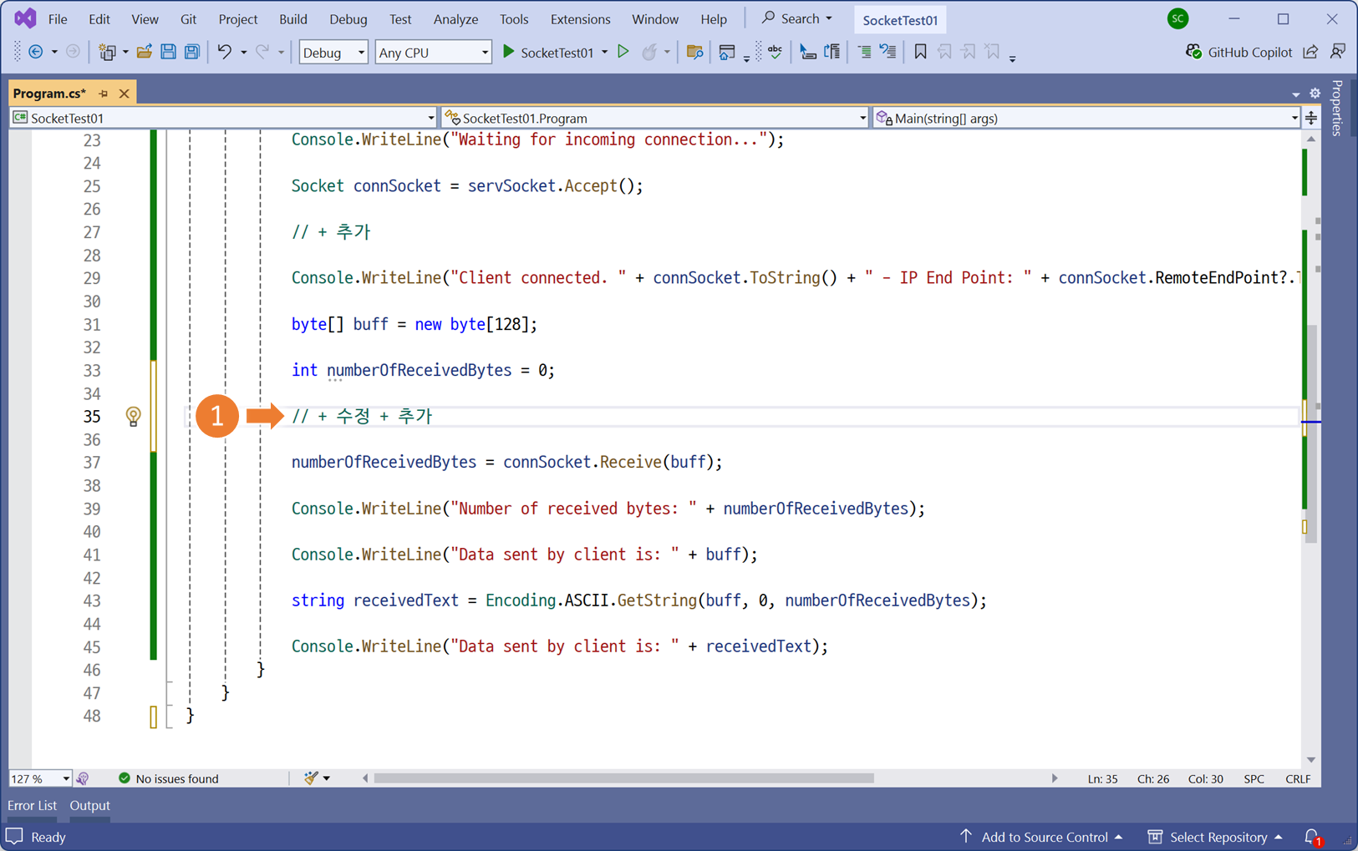Click the health indicator icon beside zoom level
1358x851 pixels.
coord(83,778)
